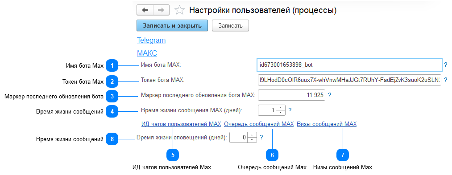Decrease 'Время жизни сообщения MAX' days value
Viewport: 452px width, 175px height.
281,113
